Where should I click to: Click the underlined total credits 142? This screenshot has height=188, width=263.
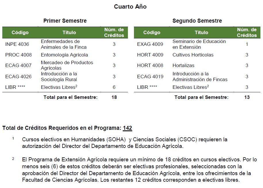point(127,128)
